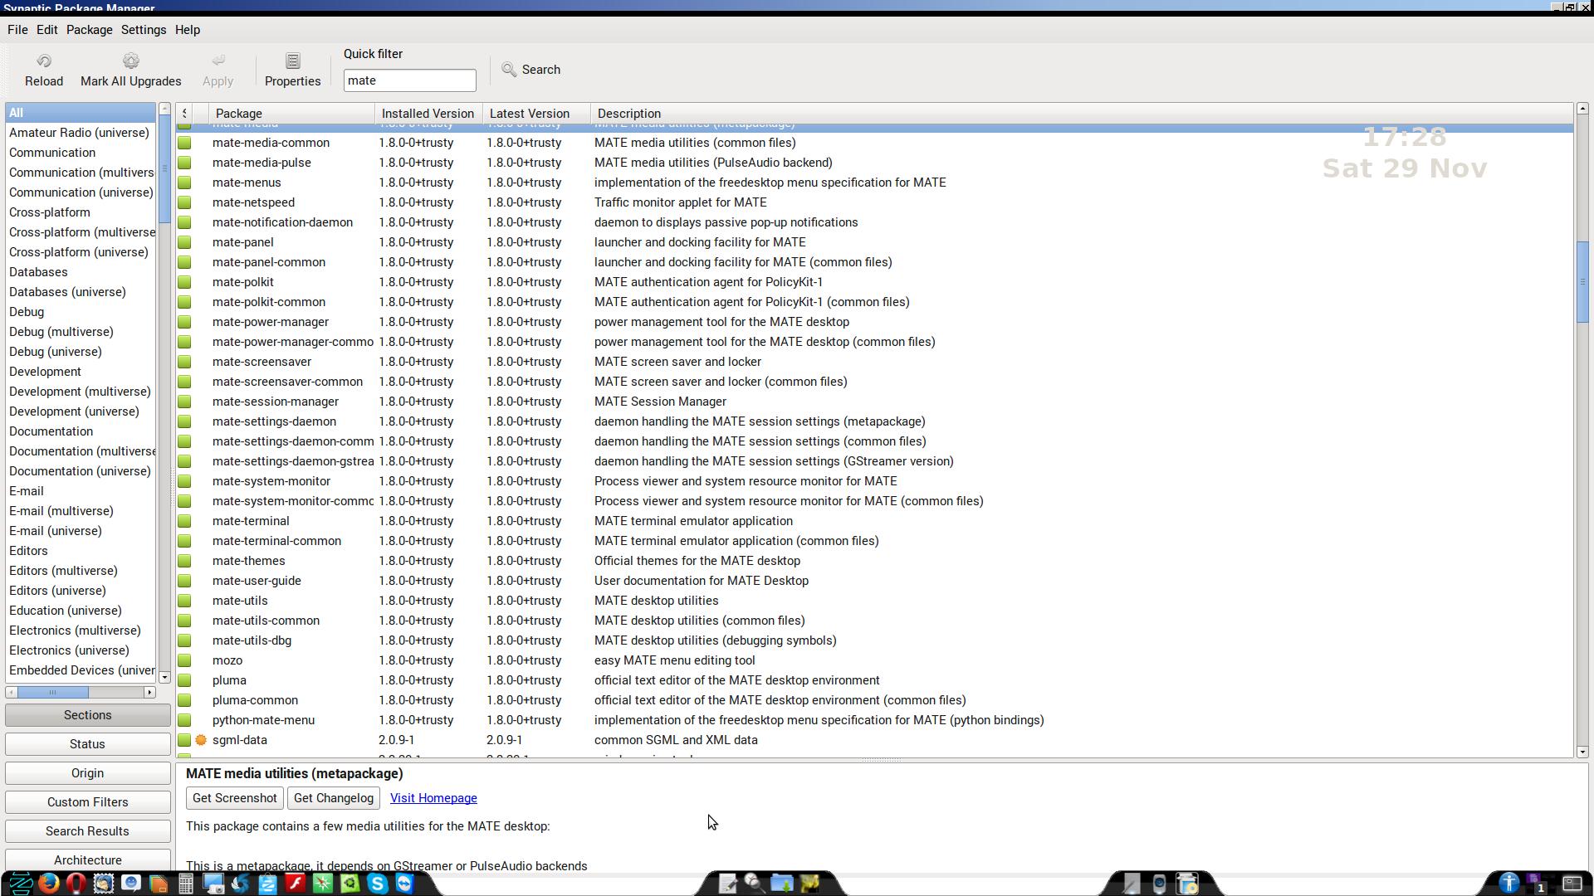Click the Visit Homepage link

pos(433,797)
